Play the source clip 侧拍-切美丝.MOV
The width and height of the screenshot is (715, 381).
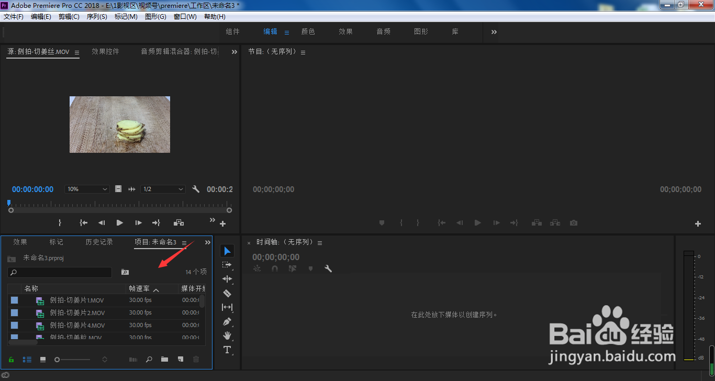[119, 222]
